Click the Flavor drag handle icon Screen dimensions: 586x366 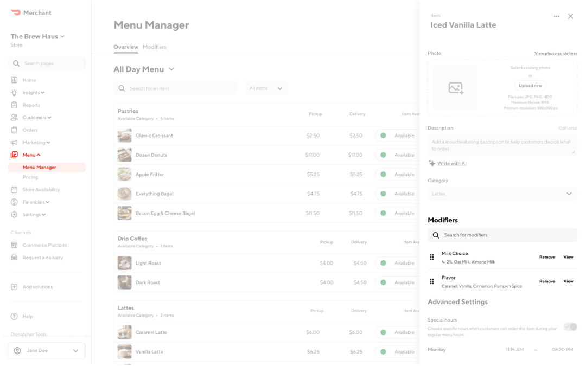[x=432, y=281]
